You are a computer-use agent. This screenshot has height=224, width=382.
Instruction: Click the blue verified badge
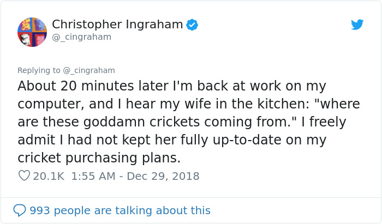pyautogui.click(x=192, y=25)
